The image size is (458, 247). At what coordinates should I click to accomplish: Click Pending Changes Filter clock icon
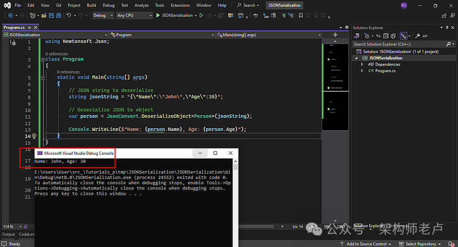tap(367, 36)
